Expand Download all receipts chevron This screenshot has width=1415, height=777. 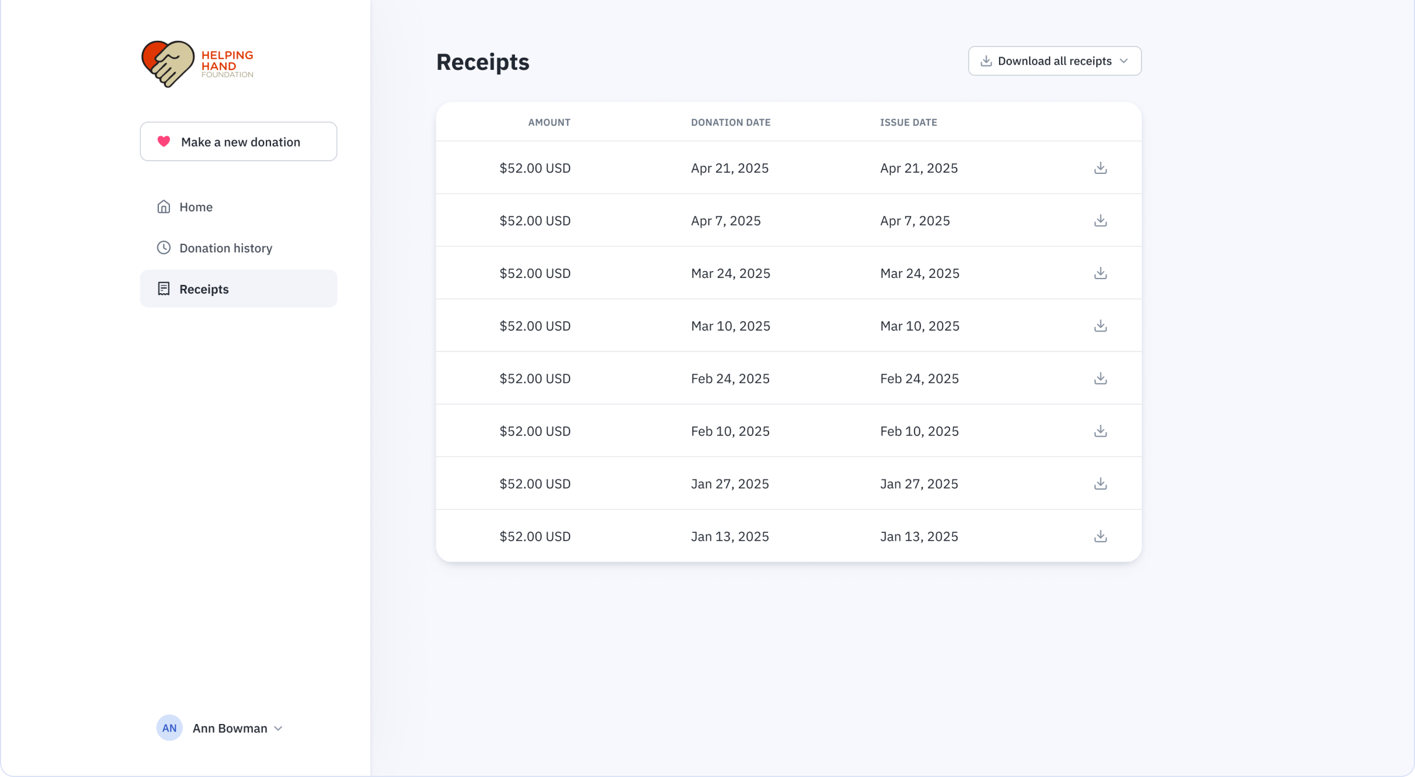coord(1124,61)
